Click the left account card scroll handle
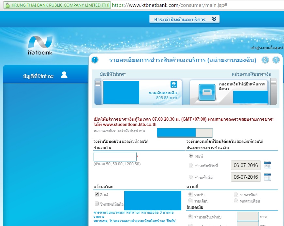 coord(98,92)
